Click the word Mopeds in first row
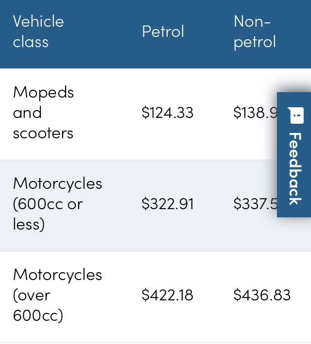Image resolution: width=311 pixels, height=344 pixels. point(43,92)
